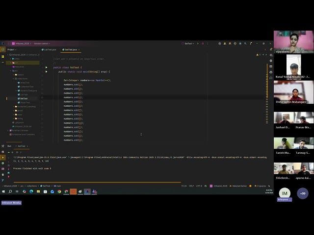Collapse the collections package node
The width and height of the screenshot is (314, 235).
coord(14,79)
